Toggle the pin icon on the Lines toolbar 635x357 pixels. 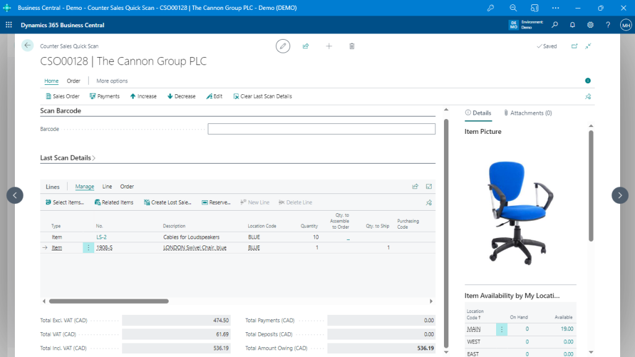pos(429,202)
